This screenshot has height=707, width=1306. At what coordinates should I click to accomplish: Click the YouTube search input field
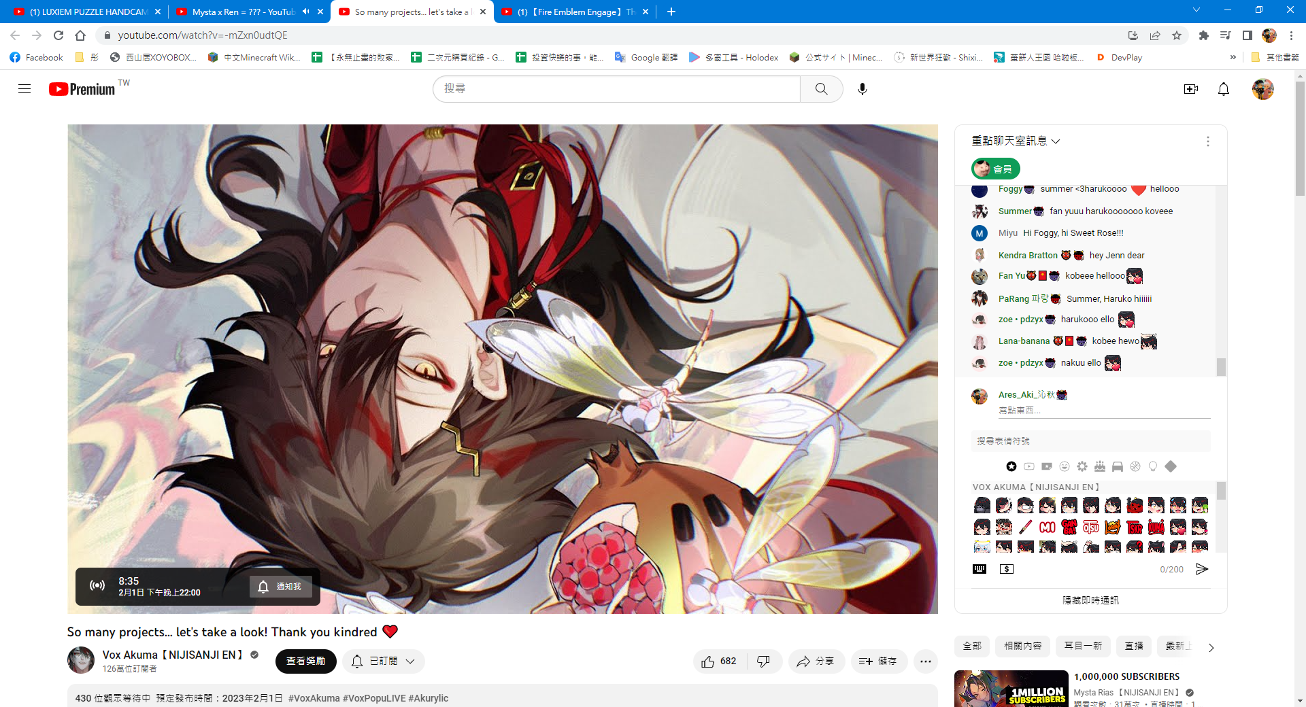(616, 89)
